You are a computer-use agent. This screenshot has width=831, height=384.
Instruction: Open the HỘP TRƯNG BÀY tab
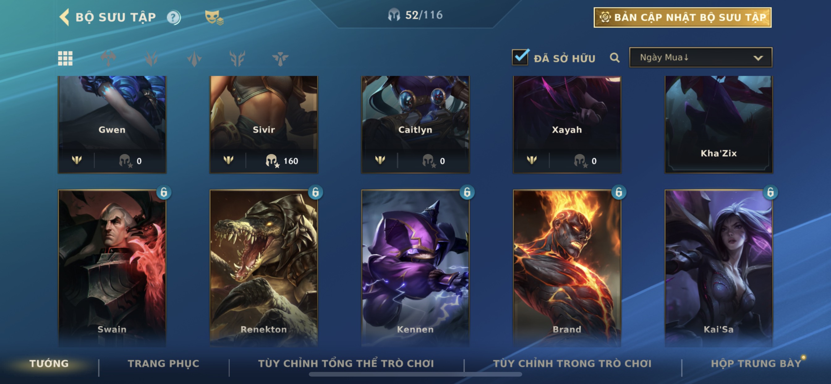tap(756, 363)
